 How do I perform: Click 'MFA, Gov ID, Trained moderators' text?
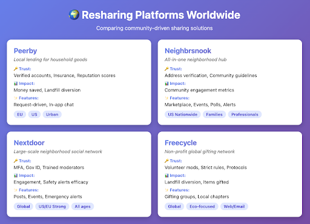tap(49, 168)
